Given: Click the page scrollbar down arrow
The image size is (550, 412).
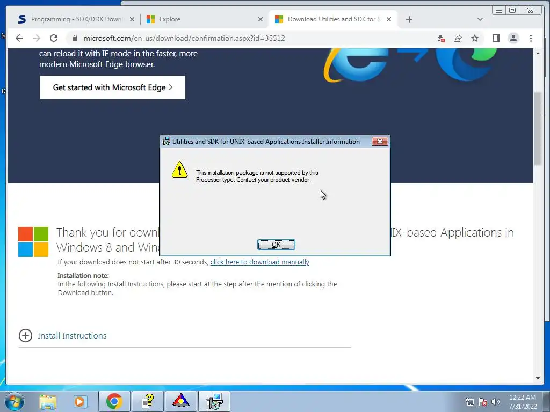Looking at the screenshot, I should [538, 378].
